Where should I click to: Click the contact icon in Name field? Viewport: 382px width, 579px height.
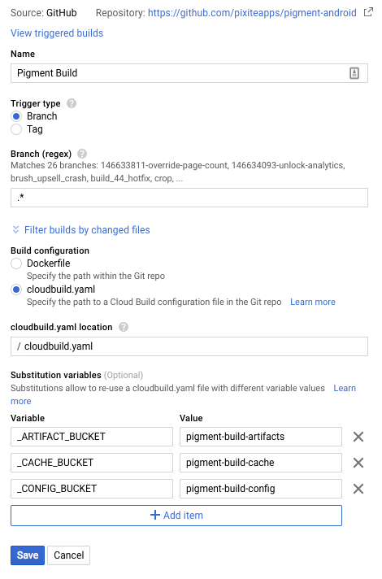click(354, 73)
